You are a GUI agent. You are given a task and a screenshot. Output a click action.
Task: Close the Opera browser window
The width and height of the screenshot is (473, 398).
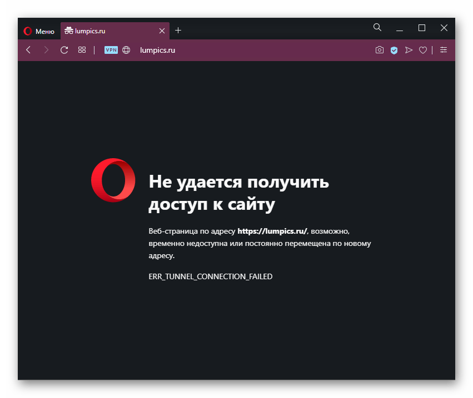pyautogui.click(x=444, y=28)
